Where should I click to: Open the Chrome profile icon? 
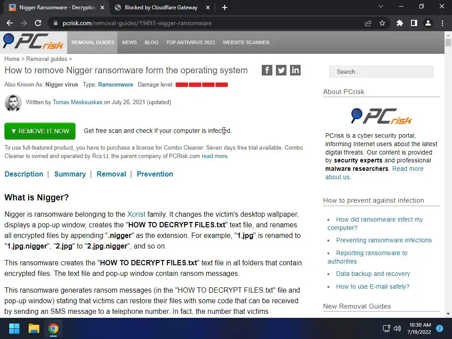point(428,23)
